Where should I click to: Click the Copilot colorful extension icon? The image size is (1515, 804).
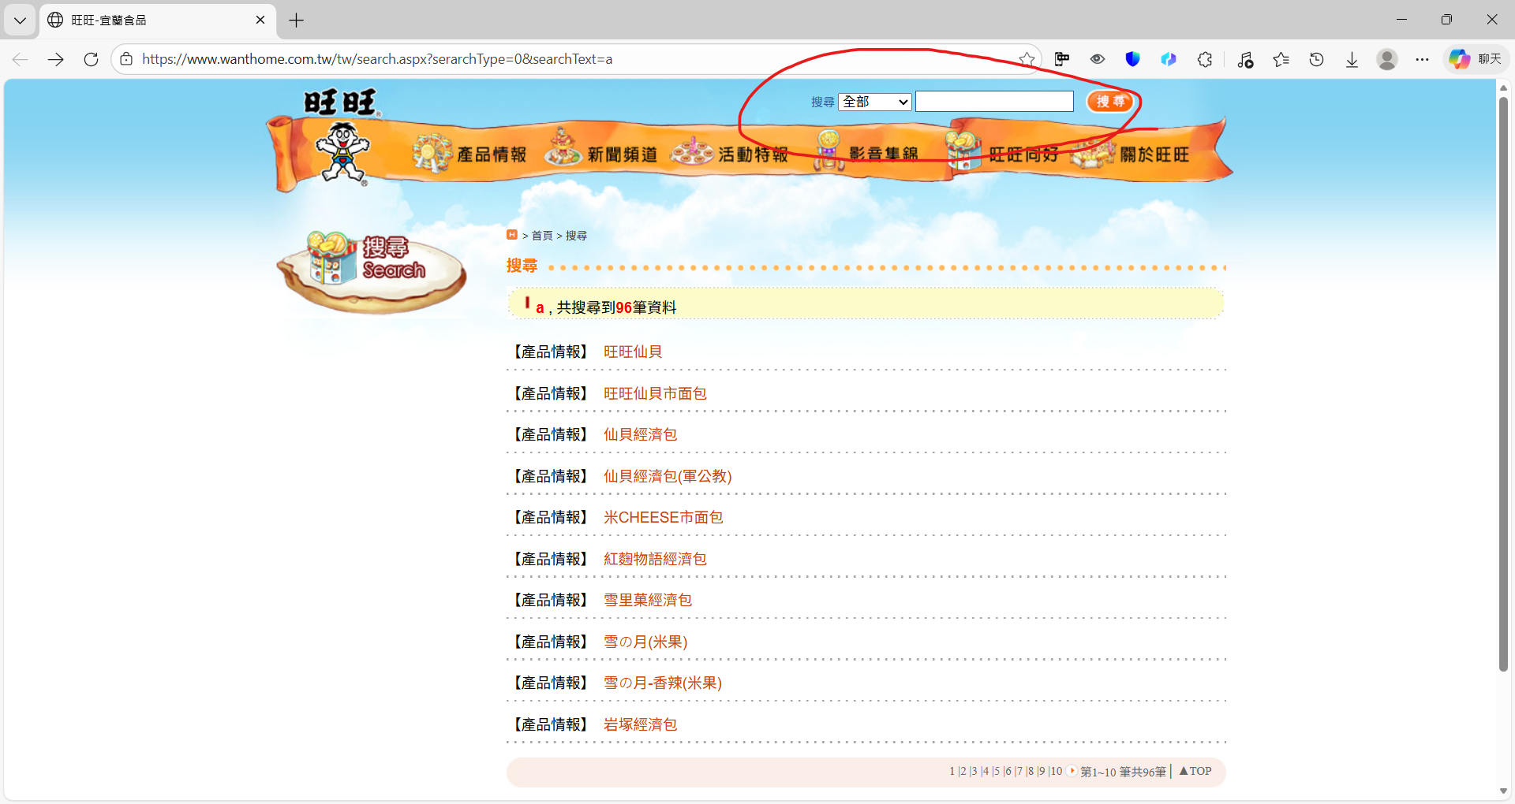(x=1169, y=59)
